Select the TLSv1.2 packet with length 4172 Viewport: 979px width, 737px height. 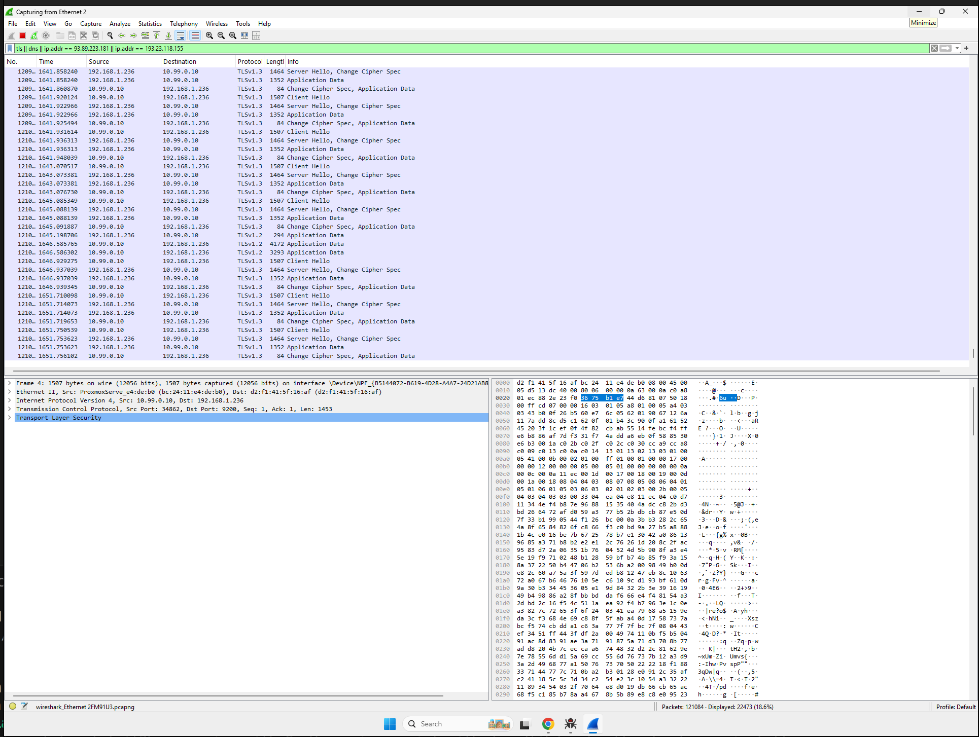pyautogui.click(x=486, y=244)
